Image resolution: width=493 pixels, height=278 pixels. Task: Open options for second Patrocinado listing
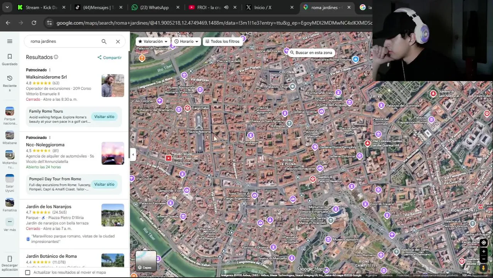point(50,137)
